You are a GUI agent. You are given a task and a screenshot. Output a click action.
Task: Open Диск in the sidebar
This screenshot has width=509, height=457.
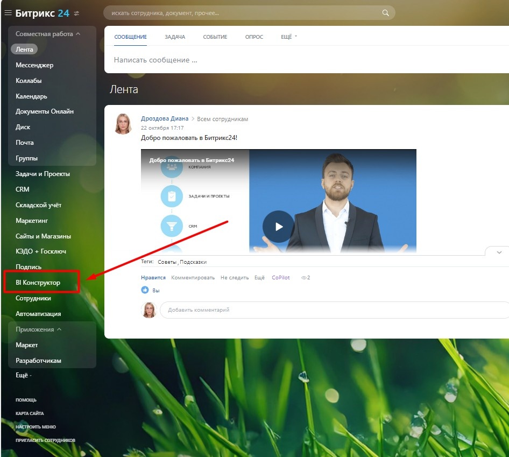23,127
